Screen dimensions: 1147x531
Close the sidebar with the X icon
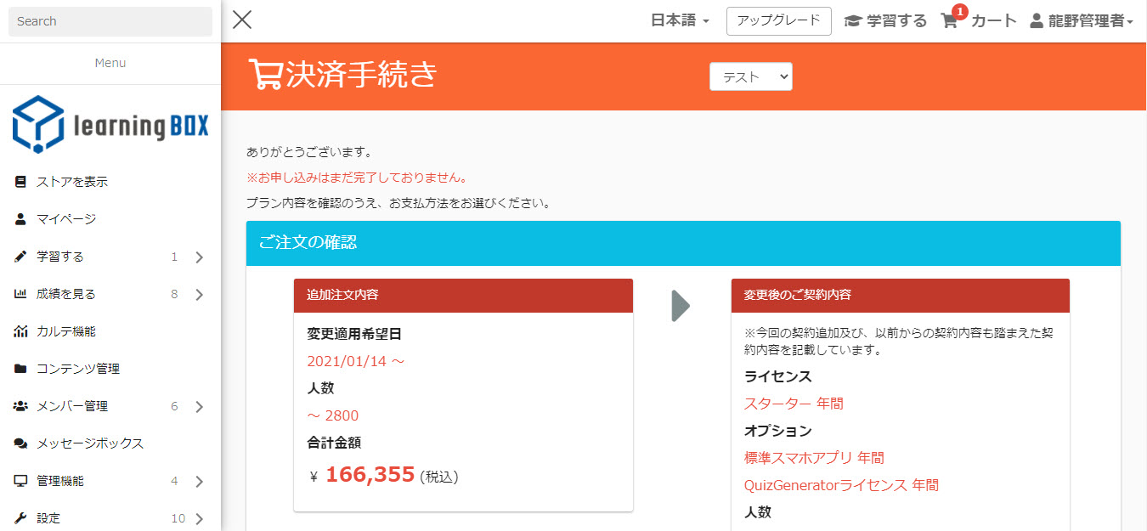(x=242, y=20)
